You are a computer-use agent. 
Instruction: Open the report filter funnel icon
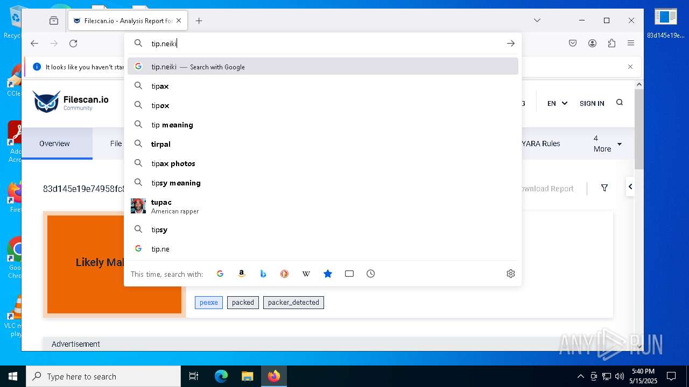click(604, 188)
